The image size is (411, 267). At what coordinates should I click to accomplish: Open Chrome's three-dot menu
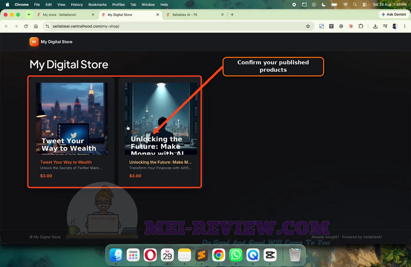[405, 26]
